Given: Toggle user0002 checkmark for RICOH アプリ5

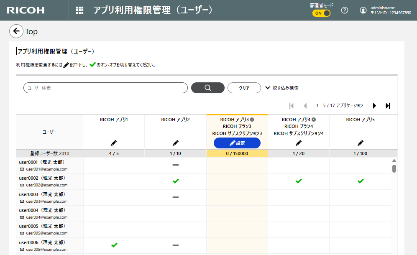Looking at the screenshot, I should pyautogui.click(x=361, y=181).
